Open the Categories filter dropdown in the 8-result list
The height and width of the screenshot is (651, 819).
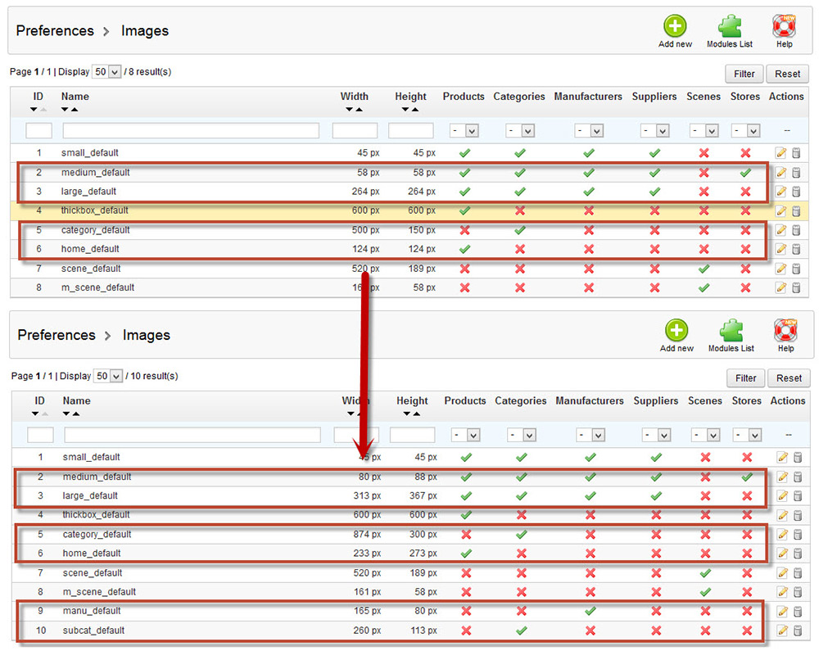[520, 130]
